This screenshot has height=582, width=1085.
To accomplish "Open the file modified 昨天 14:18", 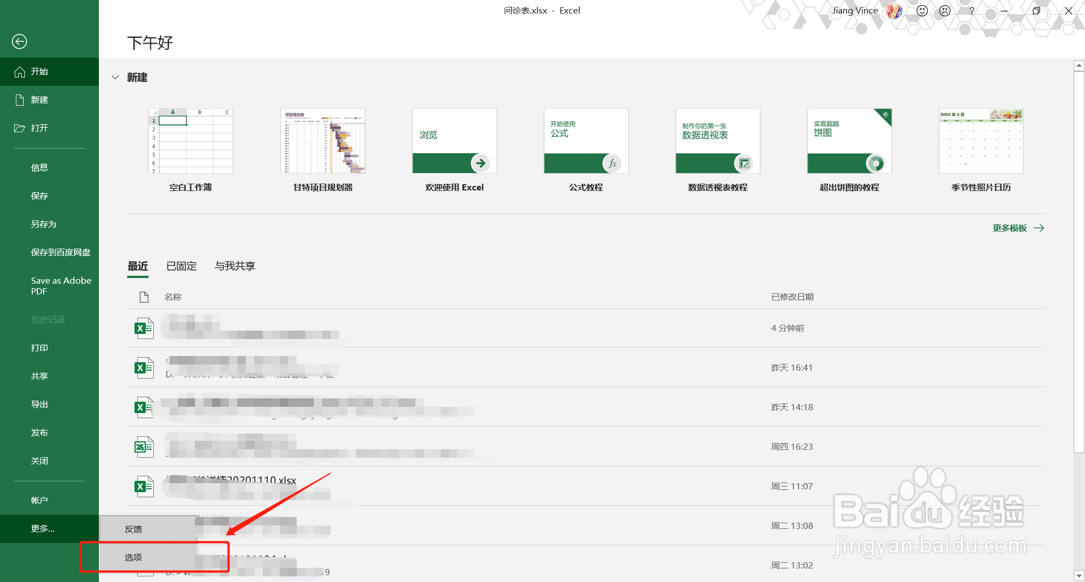I will click(x=585, y=407).
